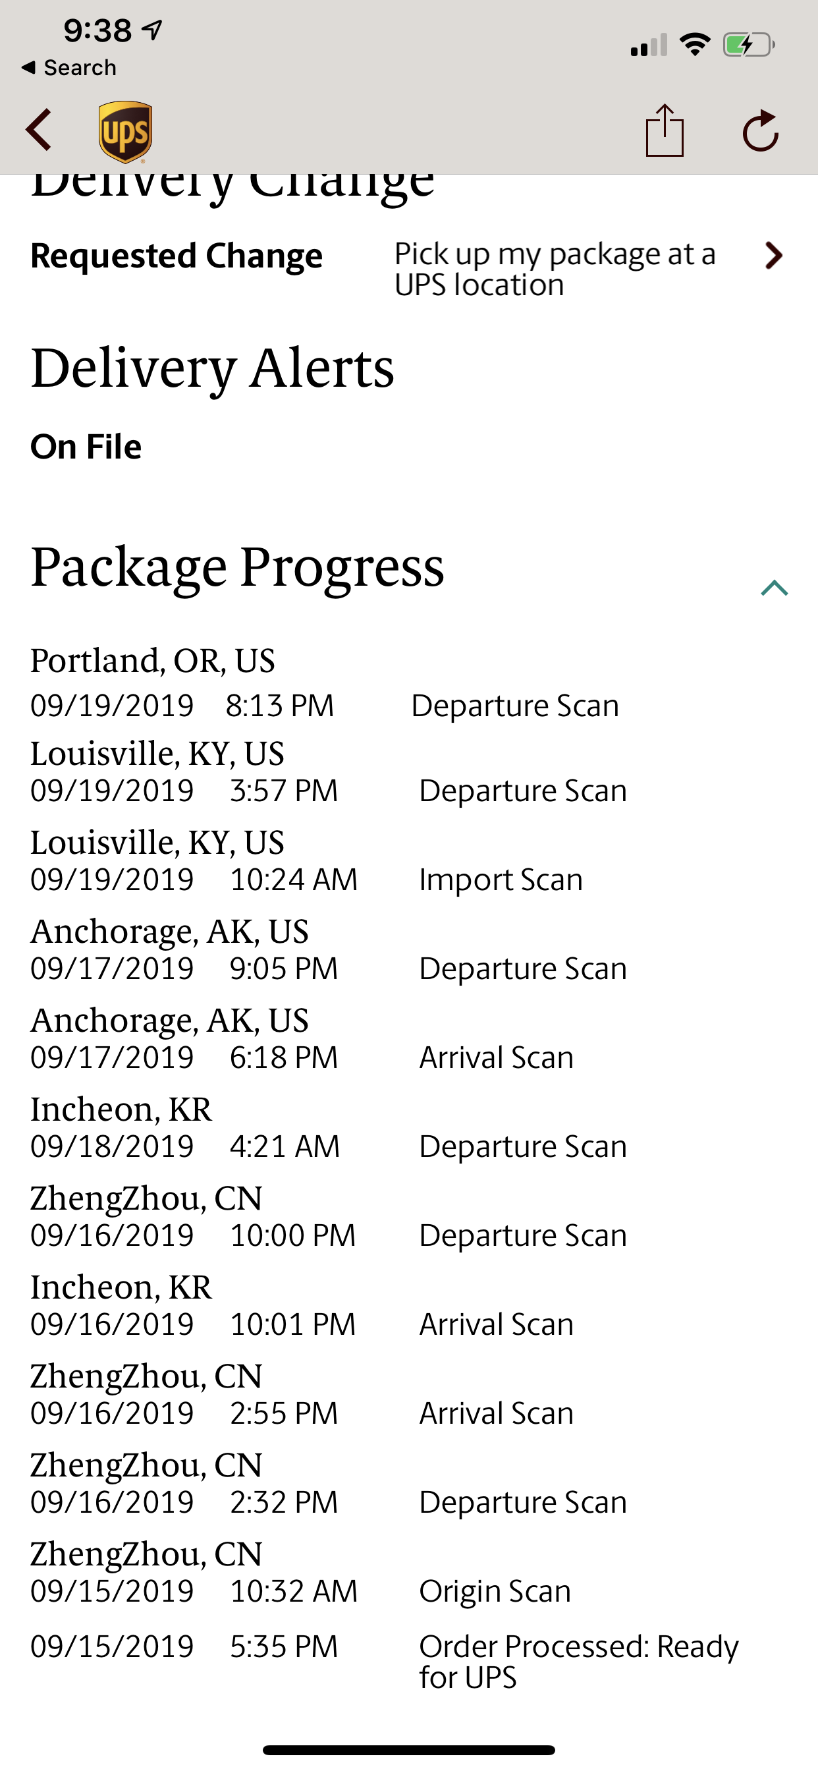
Task: Tap the battery indicator in status bar
Action: coord(749,45)
